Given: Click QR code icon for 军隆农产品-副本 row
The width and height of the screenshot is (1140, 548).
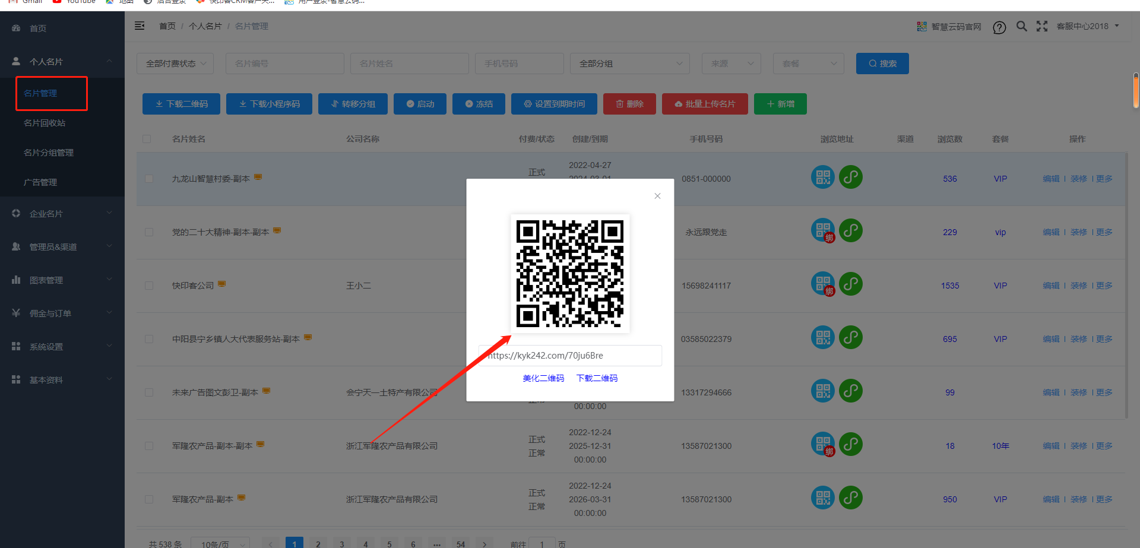Looking at the screenshot, I should coord(822,498).
